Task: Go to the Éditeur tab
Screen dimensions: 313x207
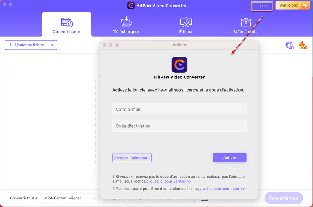Action: pyautogui.click(x=186, y=25)
